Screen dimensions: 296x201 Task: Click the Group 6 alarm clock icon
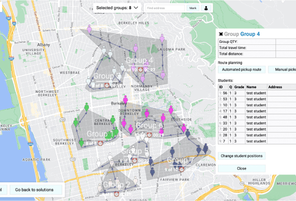pos(149,135)
